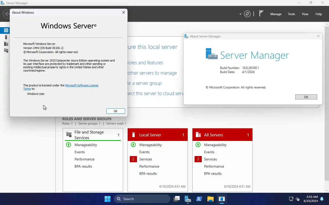Image resolution: width=329 pixels, height=205 pixels.
Task: Select Dashboard icon in left sidebar
Action: coord(6,30)
